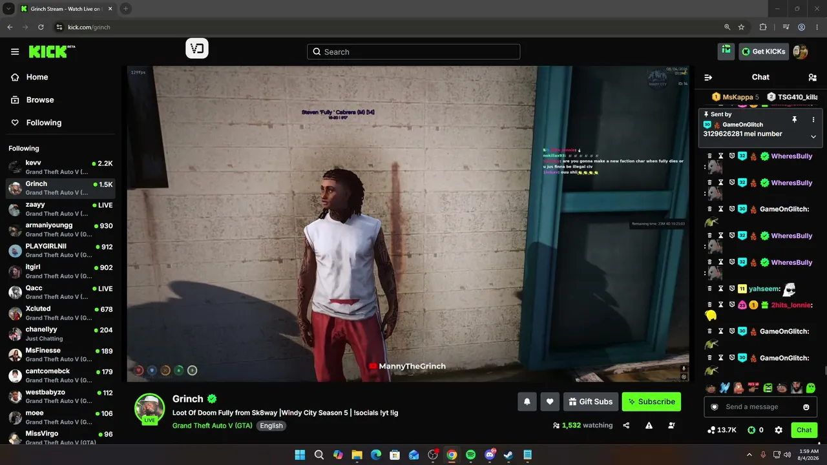
Task: Open Windows Start menu
Action: pos(300,455)
